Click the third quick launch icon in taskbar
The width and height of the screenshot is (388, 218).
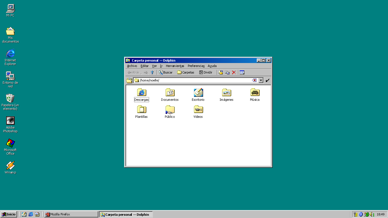click(x=37, y=214)
